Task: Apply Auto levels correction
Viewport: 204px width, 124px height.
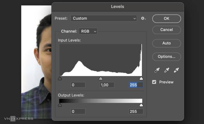Action: tap(166, 43)
